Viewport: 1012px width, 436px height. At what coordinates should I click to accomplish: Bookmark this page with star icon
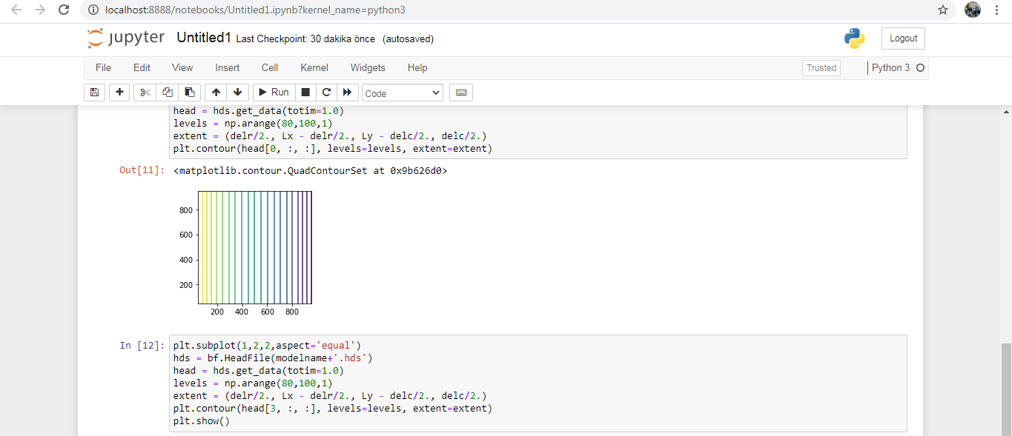942,10
